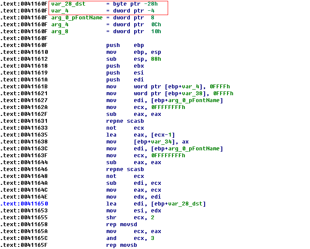This screenshot has width=310, height=249.
Task: Select the 'lea eax, [ecx-1]' instruction
Action: [141, 135]
